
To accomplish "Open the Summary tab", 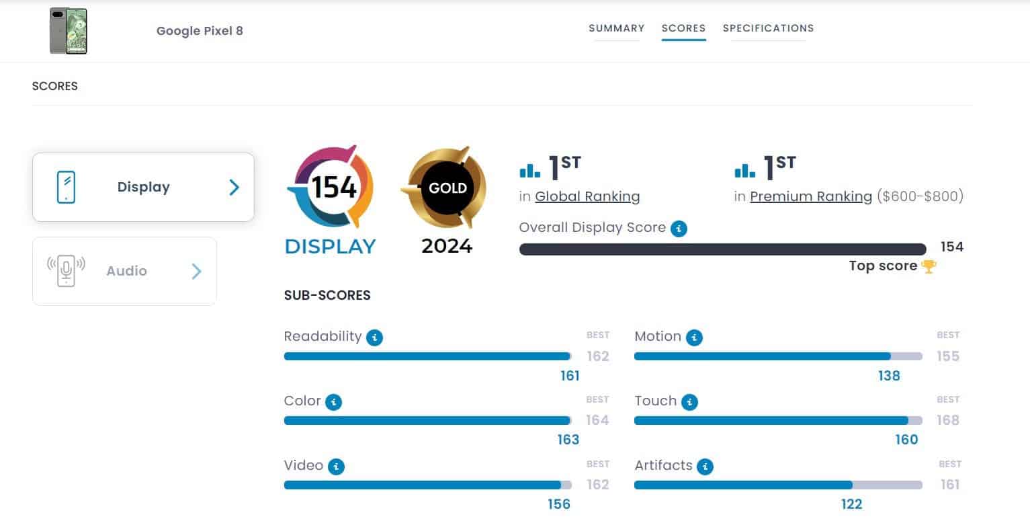I will click(617, 28).
